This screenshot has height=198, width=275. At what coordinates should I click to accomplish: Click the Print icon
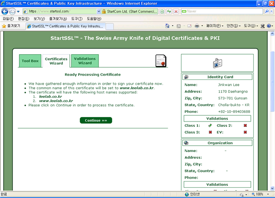pos(197,26)
